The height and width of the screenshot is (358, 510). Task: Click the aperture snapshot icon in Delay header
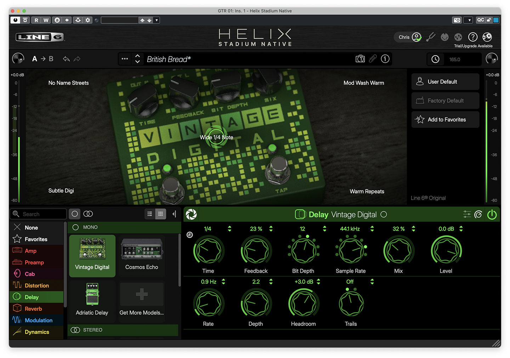pos(191,214)
